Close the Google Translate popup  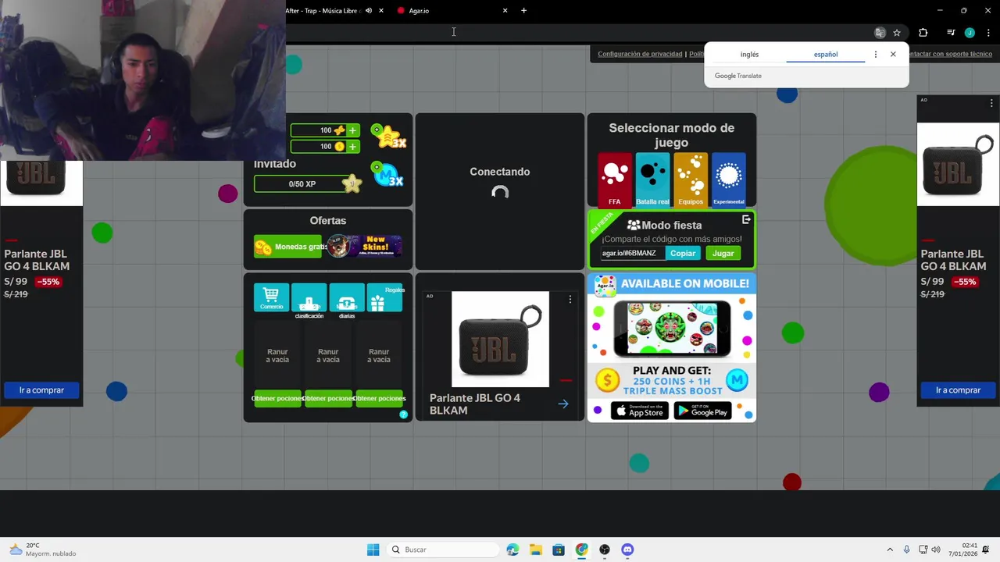[x=893, y=55]
